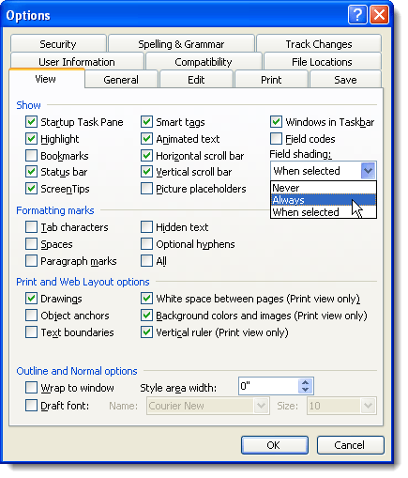The width and height of the screenshot is (408, 478).
Task: Switch to the Edit tab
Action: point(196,80)
